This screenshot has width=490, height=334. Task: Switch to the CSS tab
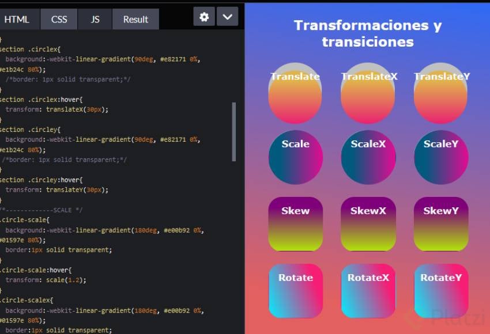coord(59,20)
